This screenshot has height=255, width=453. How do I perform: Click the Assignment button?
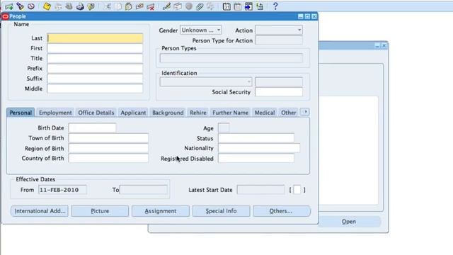(161, 211)
